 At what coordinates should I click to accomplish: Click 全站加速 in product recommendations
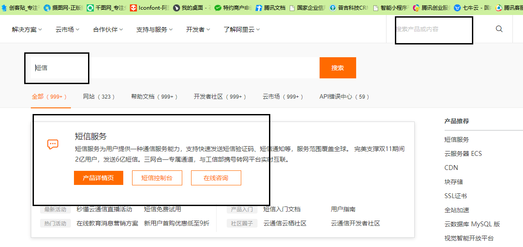(457, 210)
